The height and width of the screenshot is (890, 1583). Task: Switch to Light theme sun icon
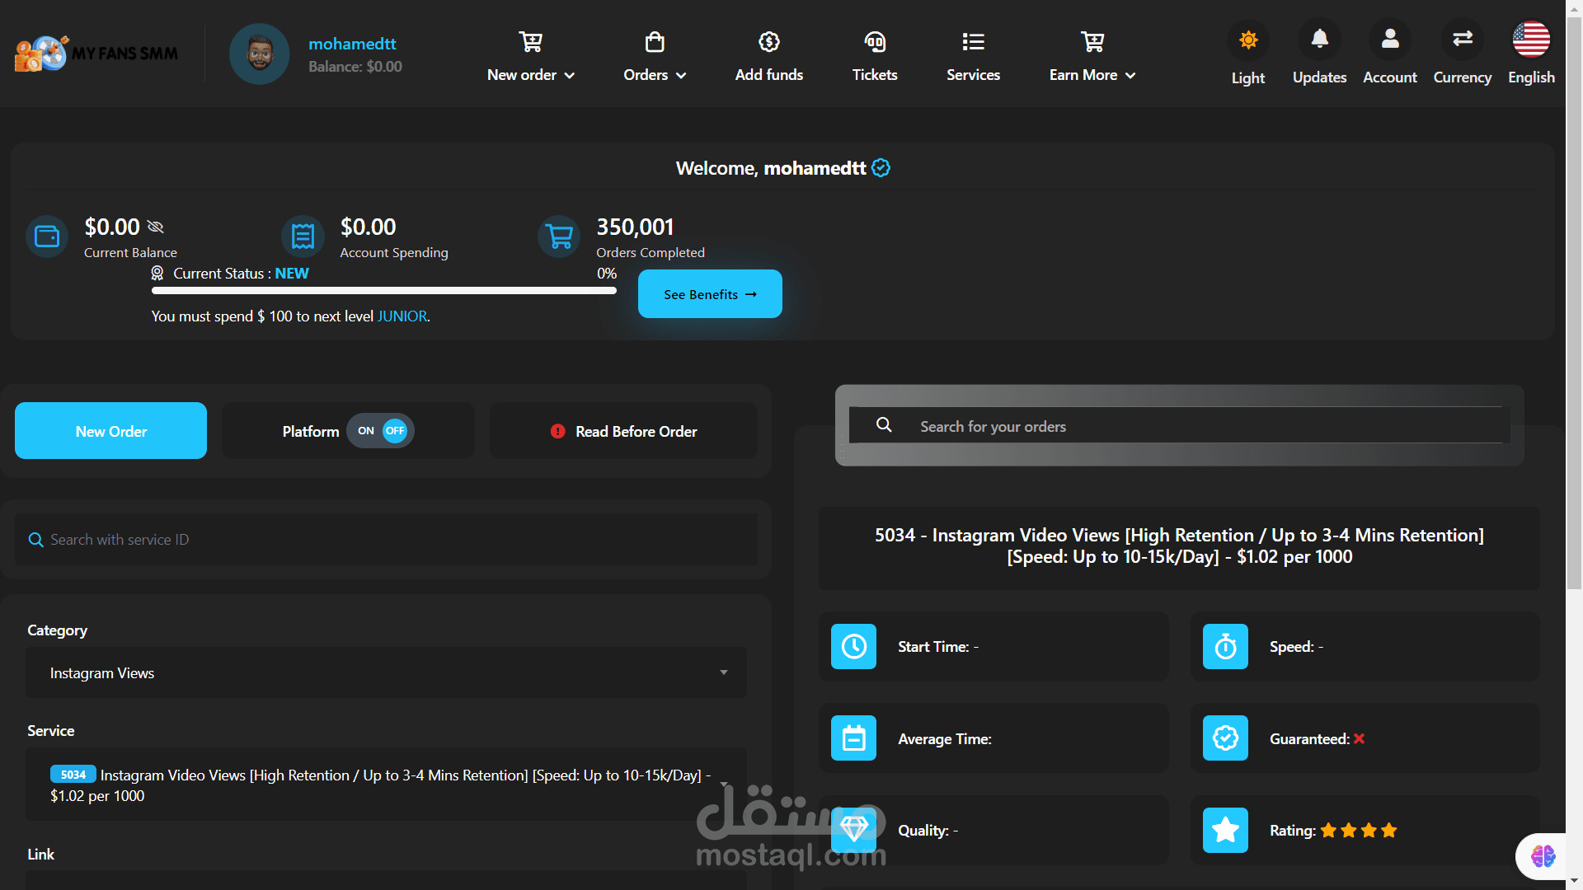[x=1248, y=40]
